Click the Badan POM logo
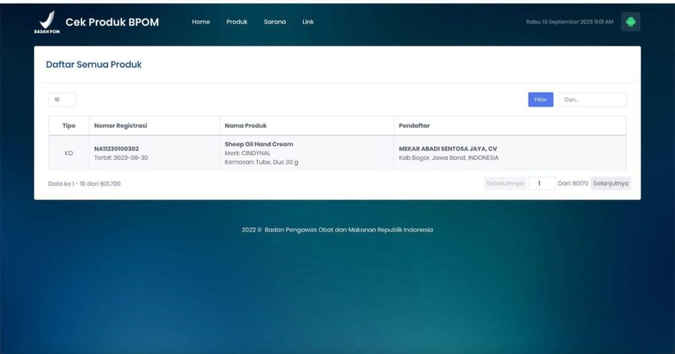This screenshot has height=354, width=675. (47, 22)
